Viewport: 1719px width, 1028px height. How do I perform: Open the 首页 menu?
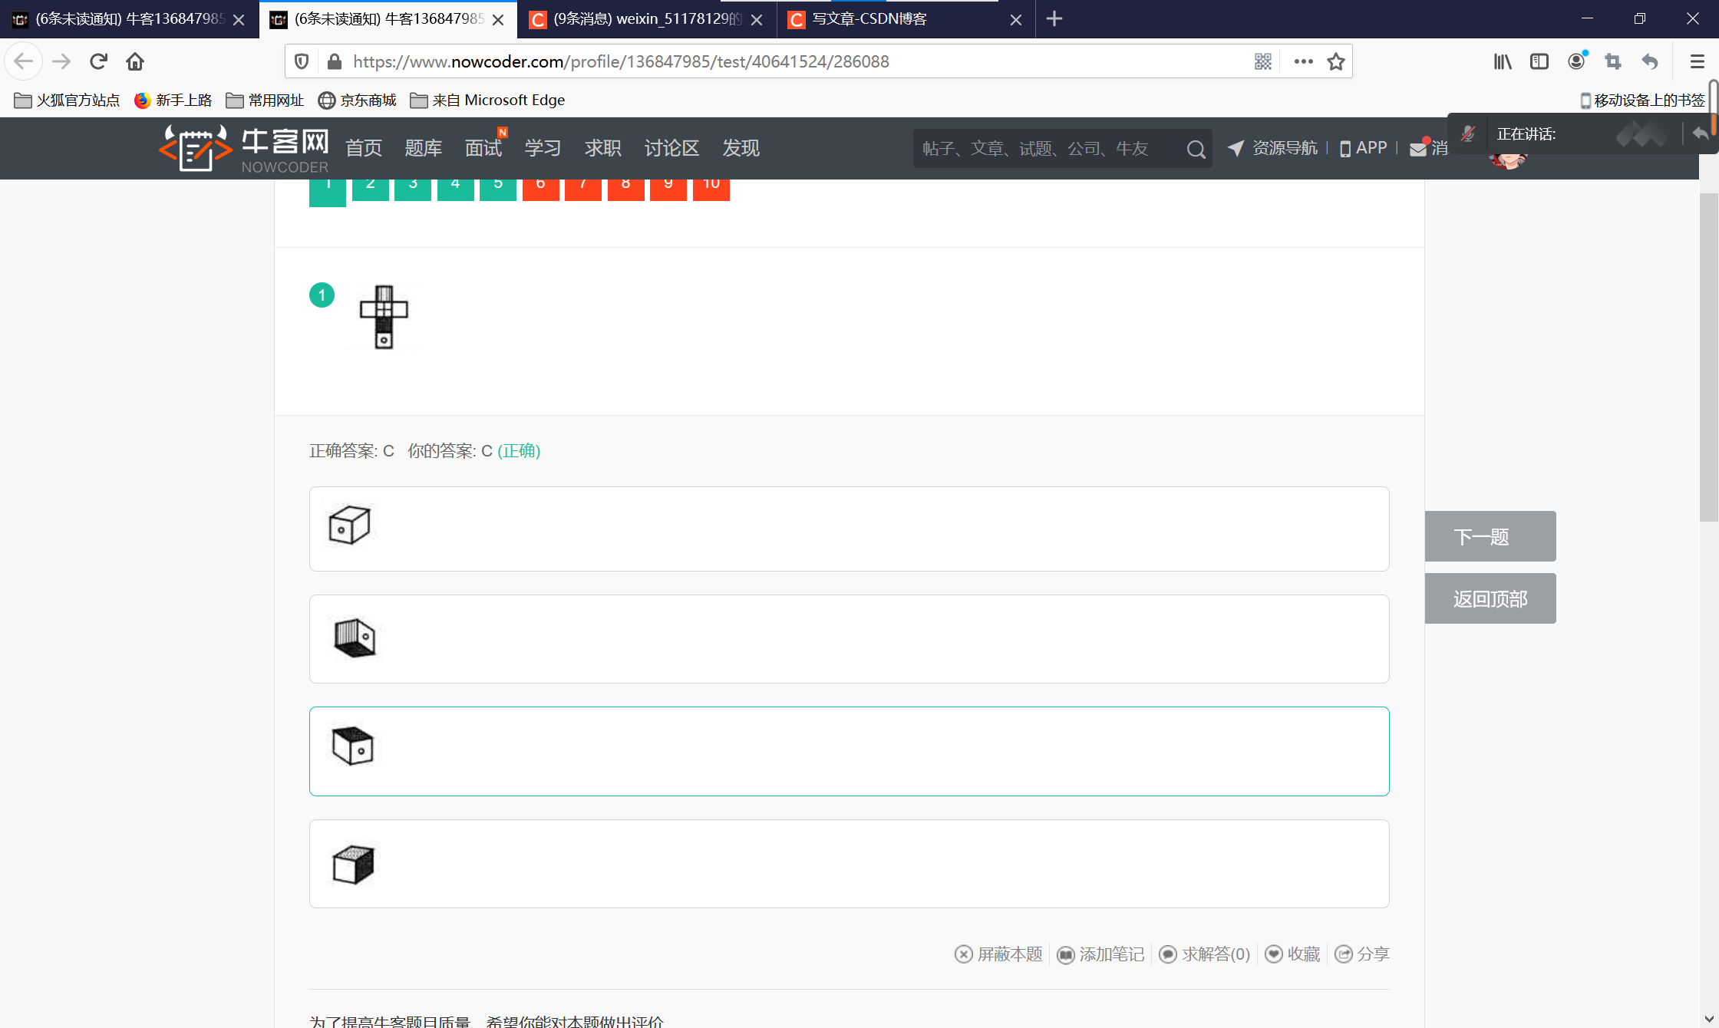tap(364, 148)
